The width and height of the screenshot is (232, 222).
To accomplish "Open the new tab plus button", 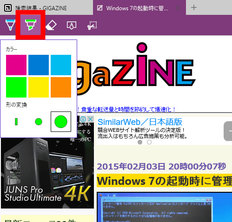I will pos(194,7).
